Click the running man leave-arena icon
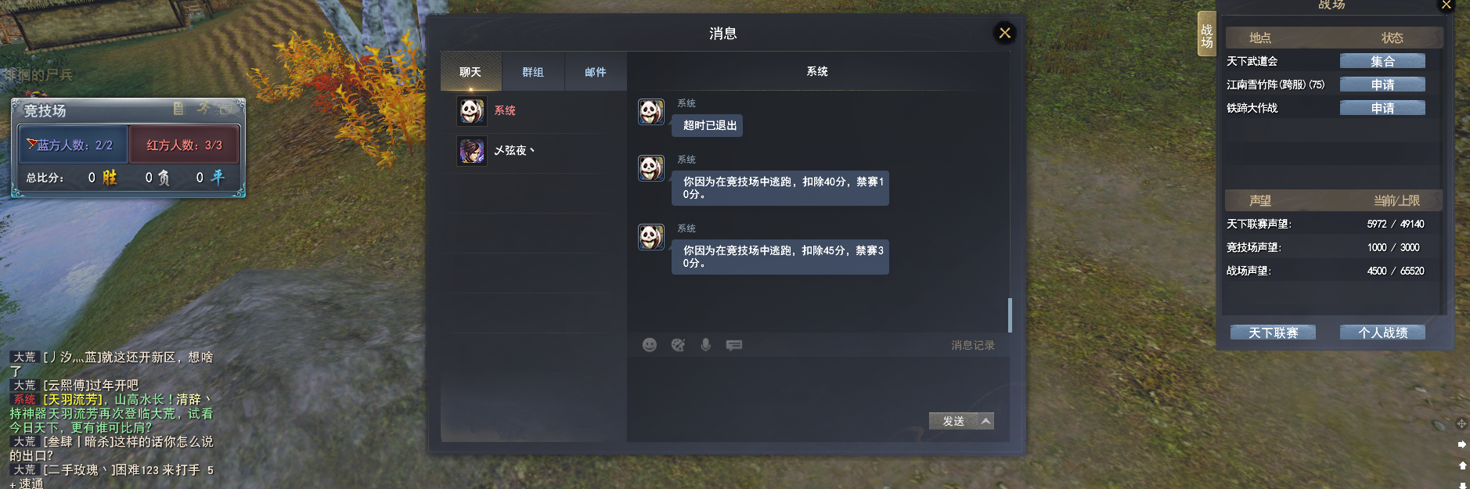Screen dimensions: 1470x489 pyautogui.click(x=204, y=109)
